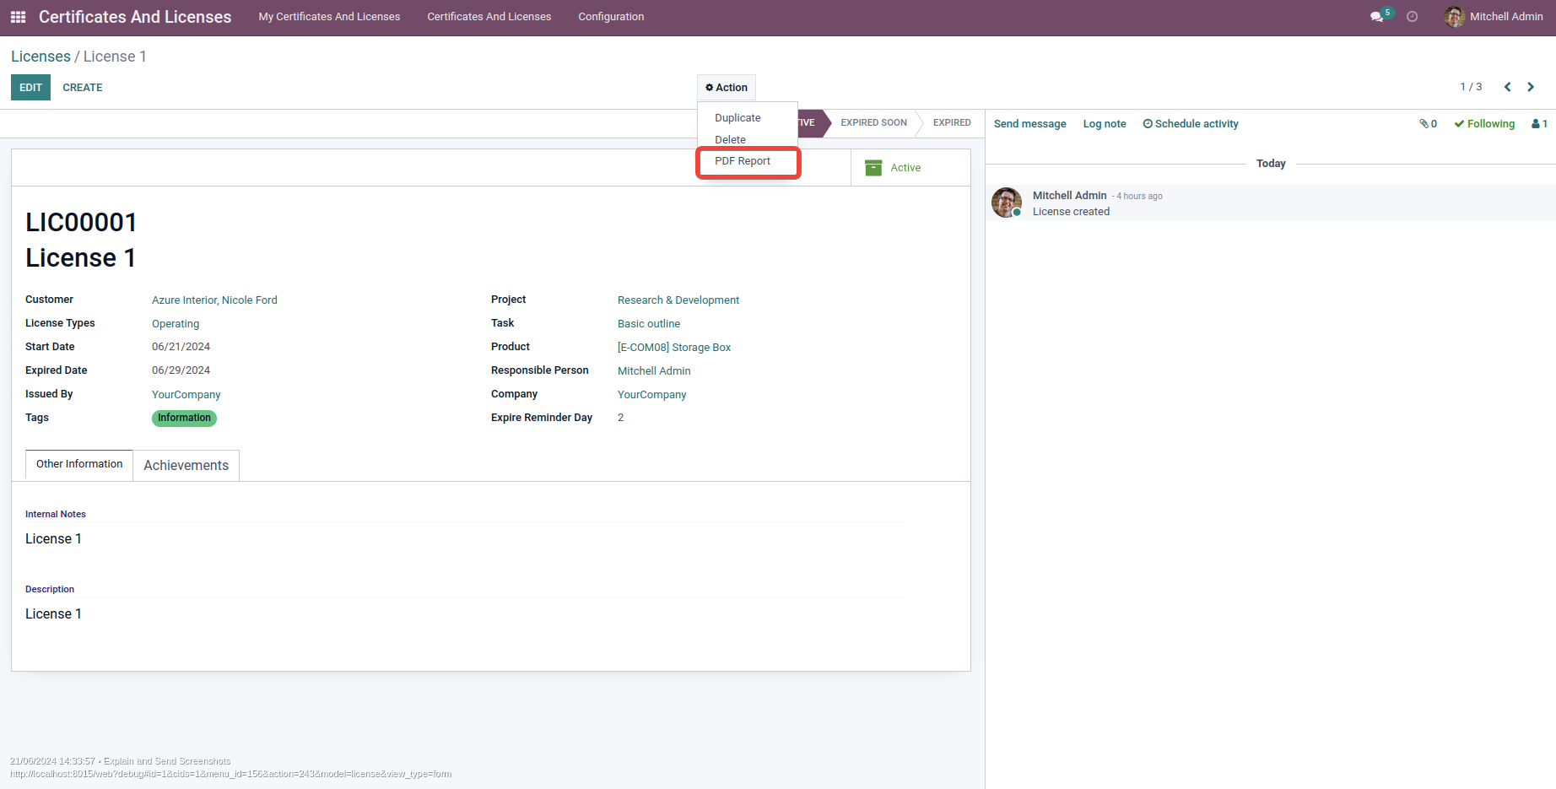Open the Company field YourCompany link
Screen dimensions: 1556x789
coord(651,395)
